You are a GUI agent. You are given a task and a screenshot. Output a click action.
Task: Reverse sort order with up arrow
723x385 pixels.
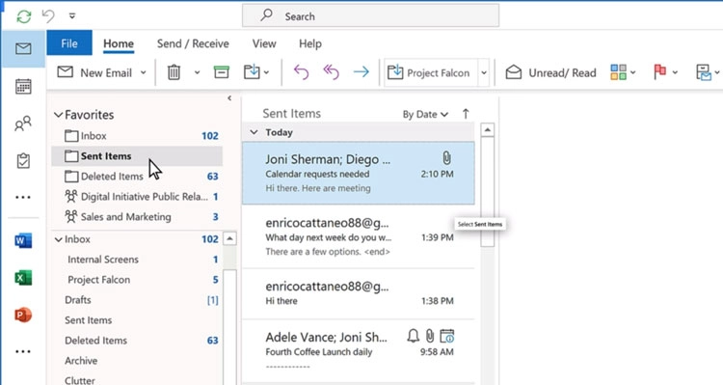click(x=466, y=114)
